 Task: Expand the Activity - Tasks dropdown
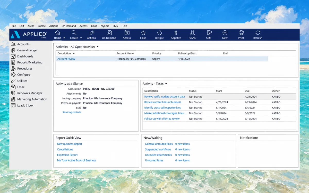pyautogui.click(x=166, y=84)
